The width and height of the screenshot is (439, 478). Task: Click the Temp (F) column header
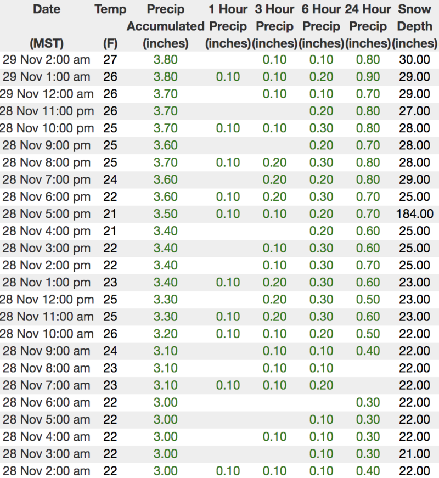[110, 26]
